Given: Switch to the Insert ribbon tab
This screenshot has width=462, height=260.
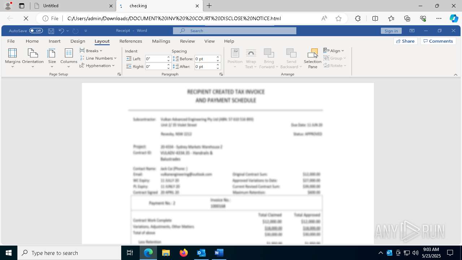Looking at the screenshot, I should [55, 41].
